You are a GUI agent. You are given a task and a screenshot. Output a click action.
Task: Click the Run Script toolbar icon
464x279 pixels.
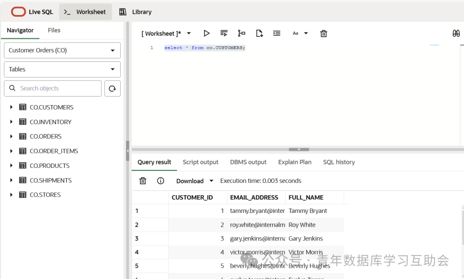[x=224, y=33]
